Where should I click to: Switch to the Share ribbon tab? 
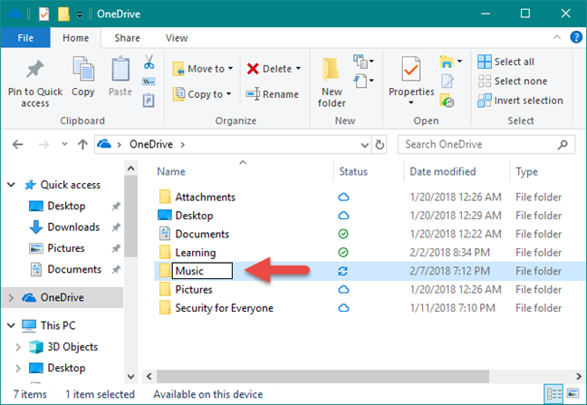coord(128,38)
